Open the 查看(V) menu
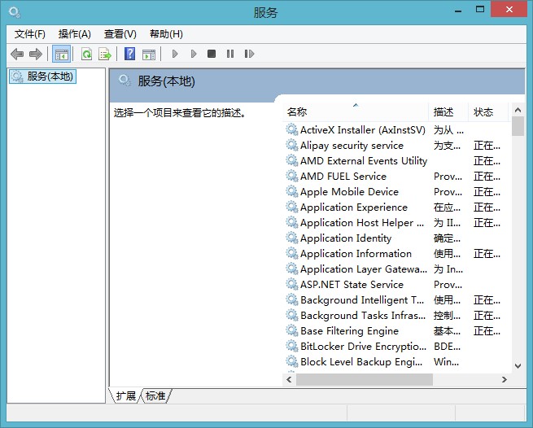 (120, 34)
